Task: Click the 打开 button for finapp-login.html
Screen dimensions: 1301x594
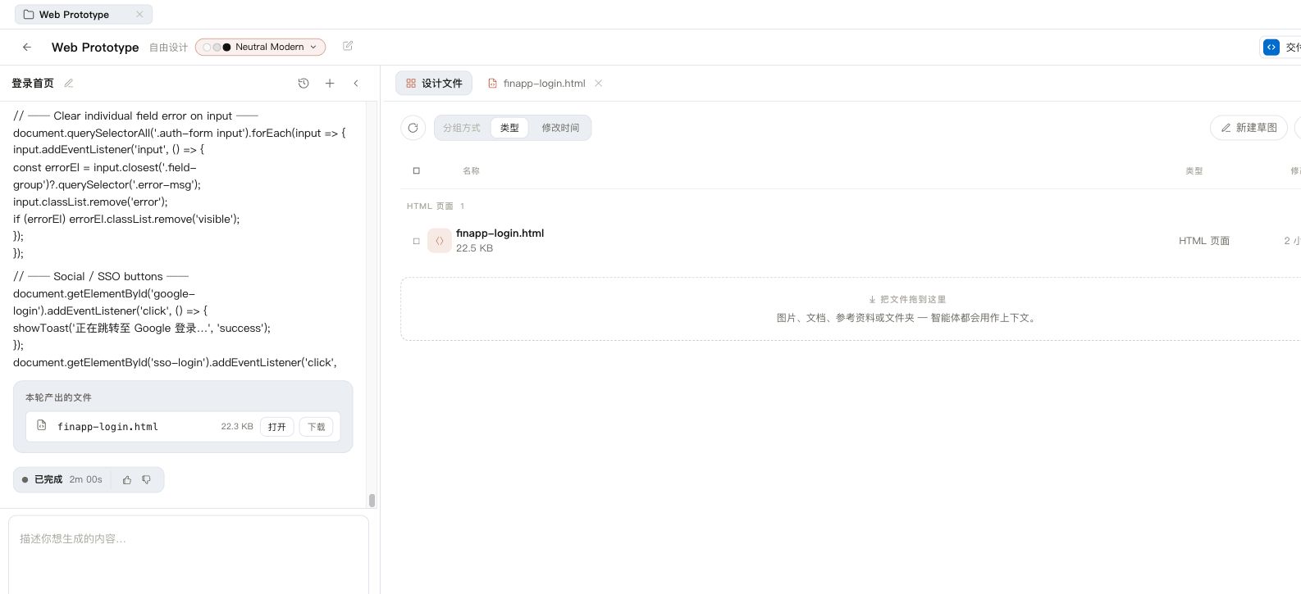Action: coord(277,426)
